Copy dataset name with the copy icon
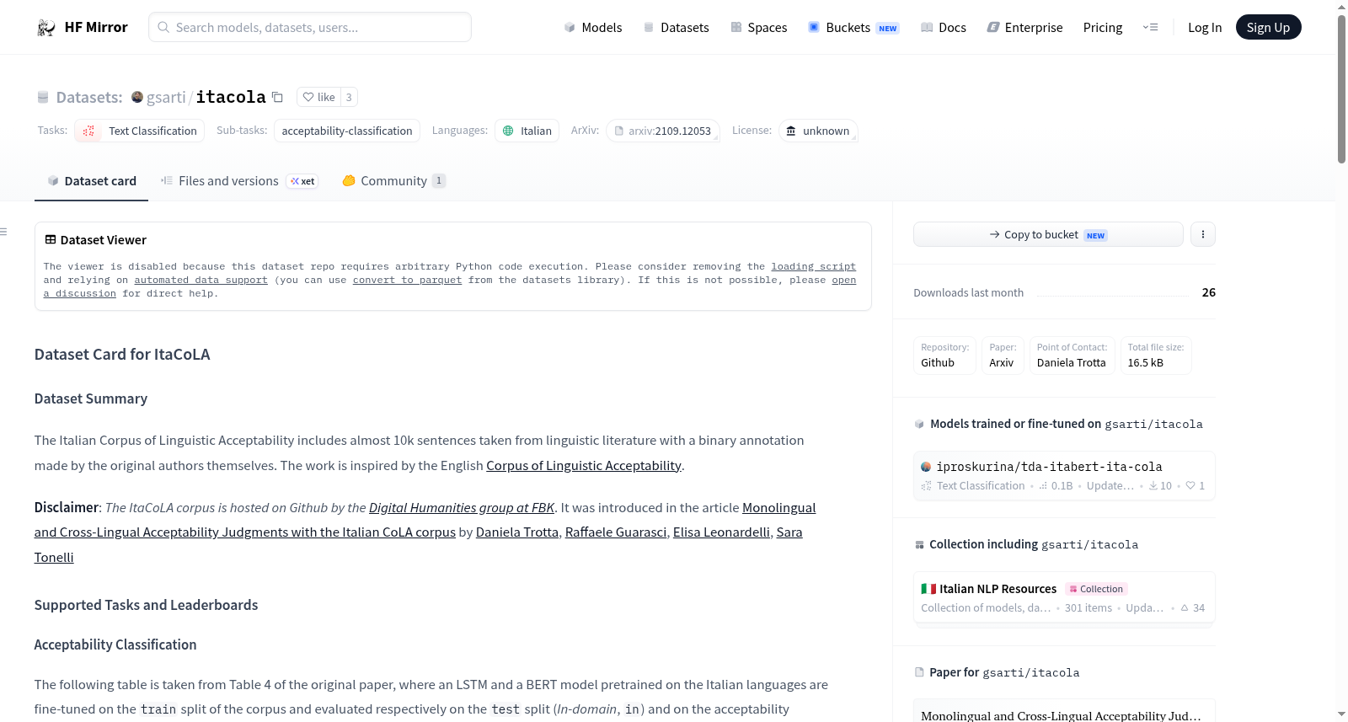1348x722 pixels. pos(277,97)
